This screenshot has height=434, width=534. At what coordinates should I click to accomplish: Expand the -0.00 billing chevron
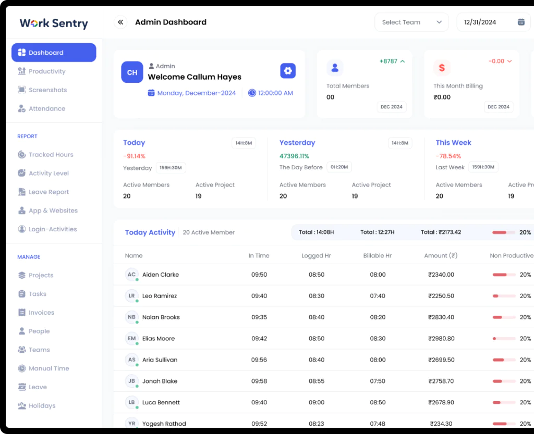(x=509, y=61)
